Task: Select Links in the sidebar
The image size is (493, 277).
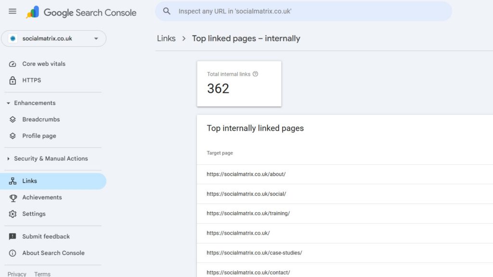Action: click(x=29, y=181)
